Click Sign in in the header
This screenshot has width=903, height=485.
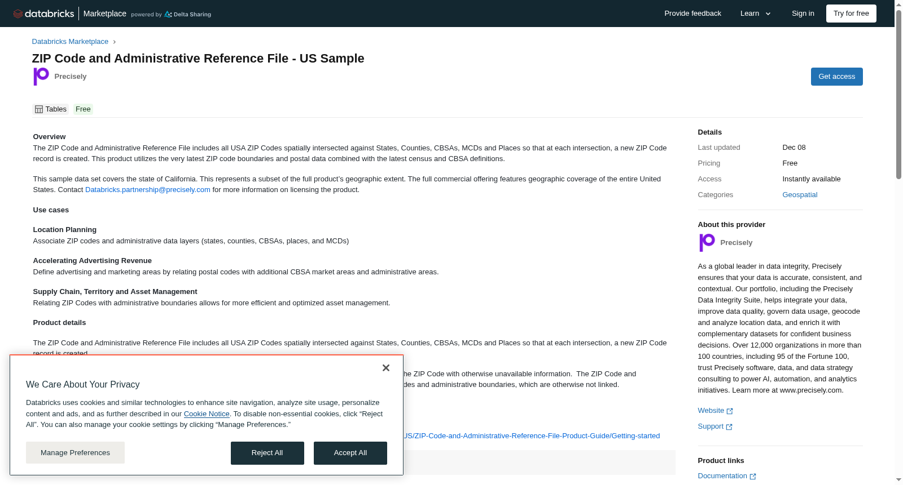(x=803, y=14)
